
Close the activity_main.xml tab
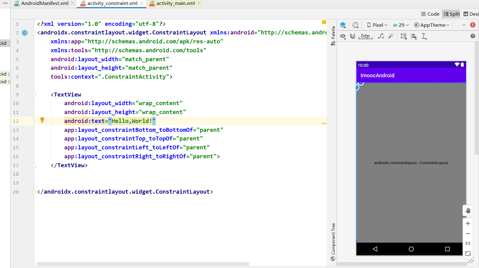click(199, 3)
